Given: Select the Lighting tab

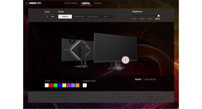Looking at the screenshot, I should click(x=86, y=3).
